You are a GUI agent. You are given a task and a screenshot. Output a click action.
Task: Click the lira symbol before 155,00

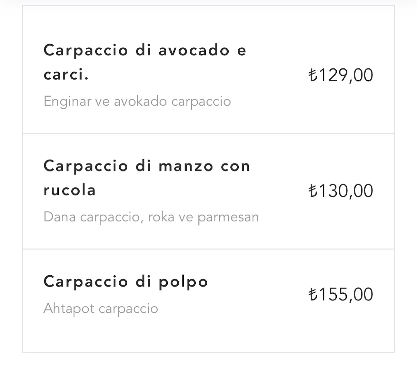coord(313,294)
